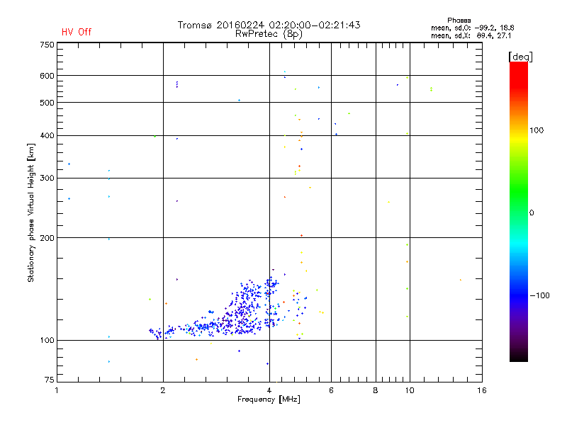Screen dimensions: 567x425
Task: Click the y-axis label '500'
Action: (47, 103)
